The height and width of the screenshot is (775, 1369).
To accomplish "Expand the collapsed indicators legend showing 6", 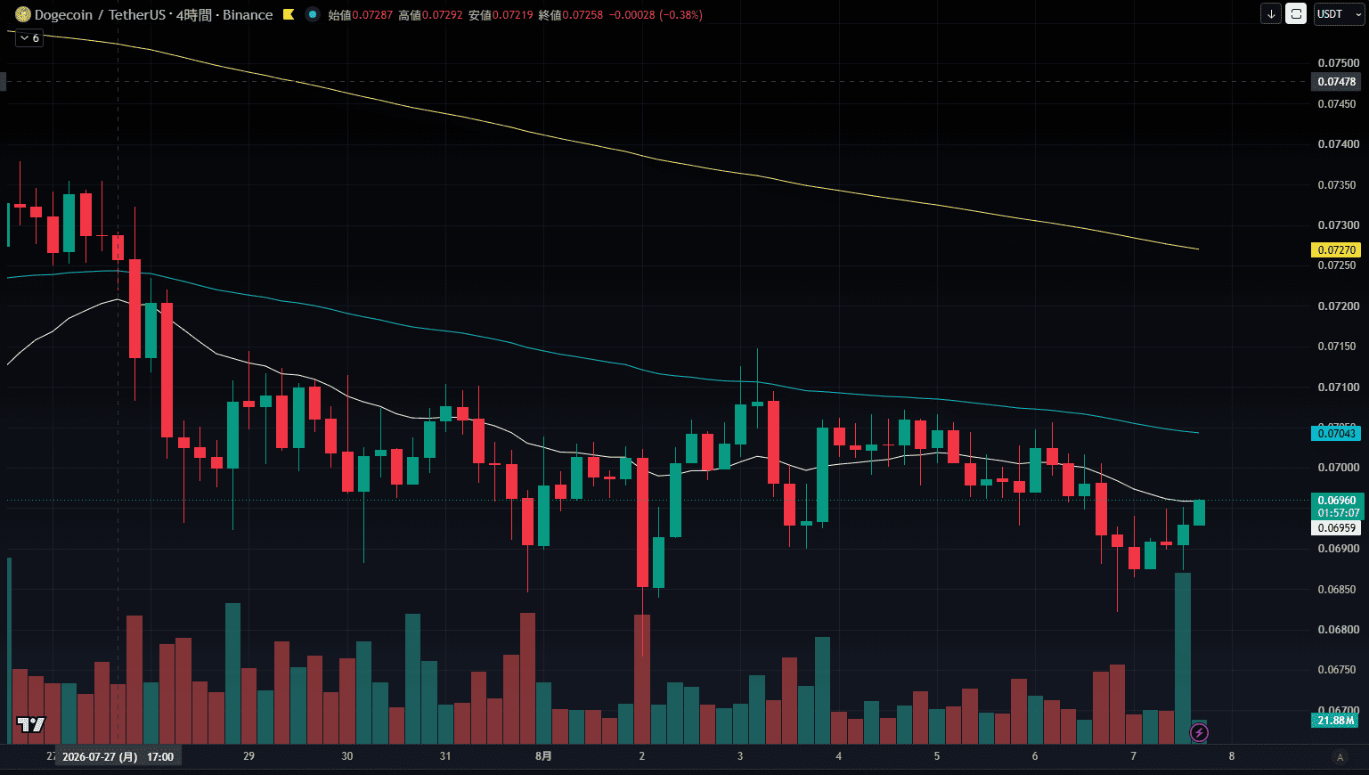I will coord(29,38).
